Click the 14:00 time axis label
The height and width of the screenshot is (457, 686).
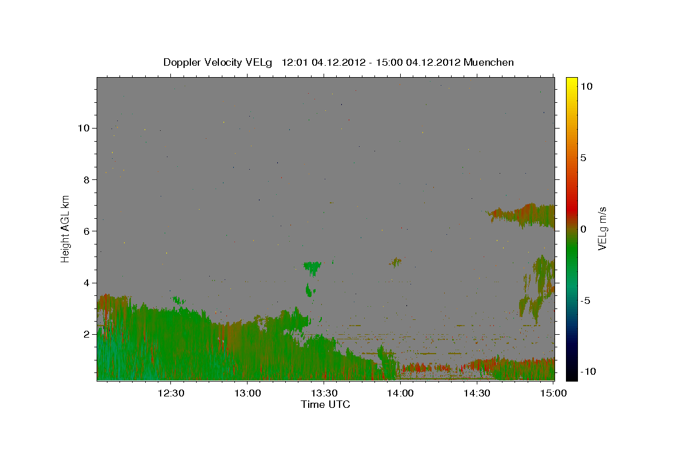tap(401, 392)
